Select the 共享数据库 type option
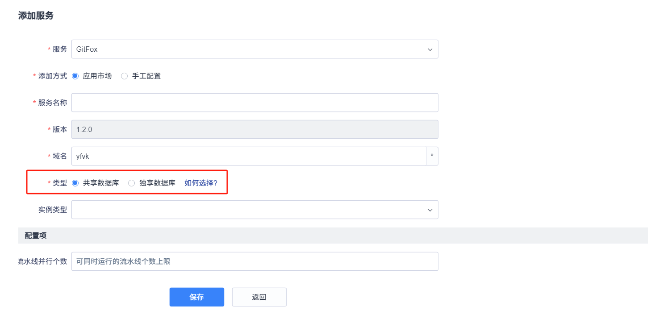Screen dimensions: 654x314 (75, 183)
